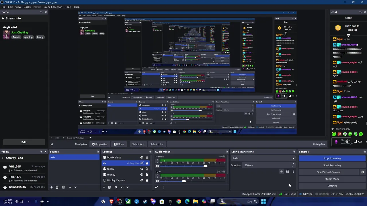Expand the preview scale dropdown arrow

coord(90,138)
